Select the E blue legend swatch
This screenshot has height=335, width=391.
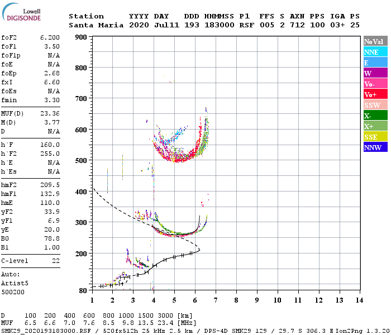[x=375, y=63]
